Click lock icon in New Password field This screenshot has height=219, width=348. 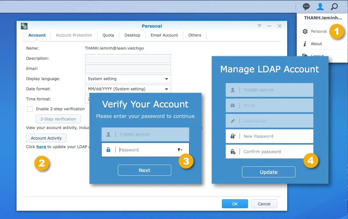point(233,136)
